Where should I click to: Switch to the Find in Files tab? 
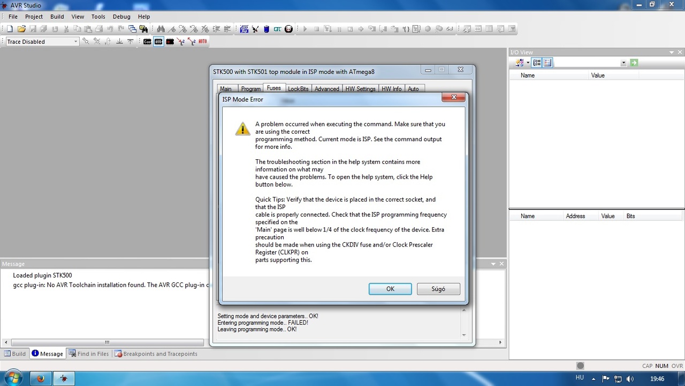(89, 354)
